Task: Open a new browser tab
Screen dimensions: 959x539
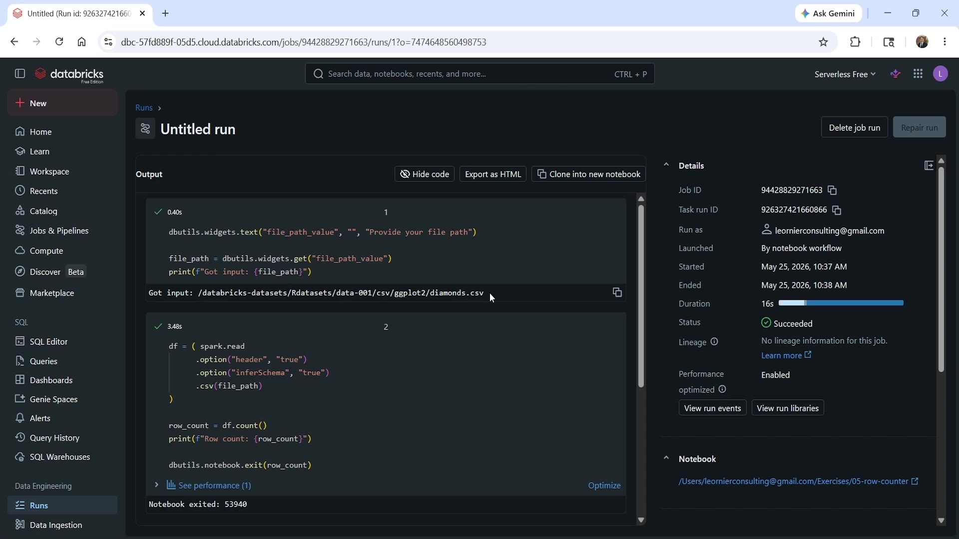Action: coord(165,13)
